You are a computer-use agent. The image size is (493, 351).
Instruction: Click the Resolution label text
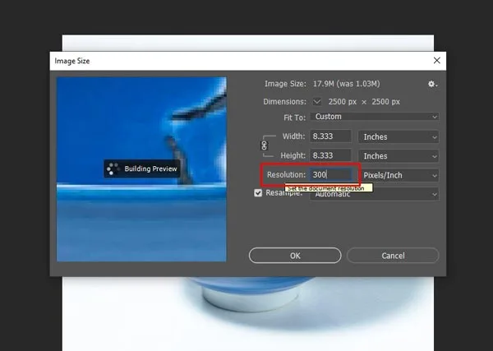287,175
